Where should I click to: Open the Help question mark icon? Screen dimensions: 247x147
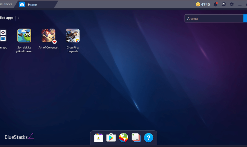[148, 138]
